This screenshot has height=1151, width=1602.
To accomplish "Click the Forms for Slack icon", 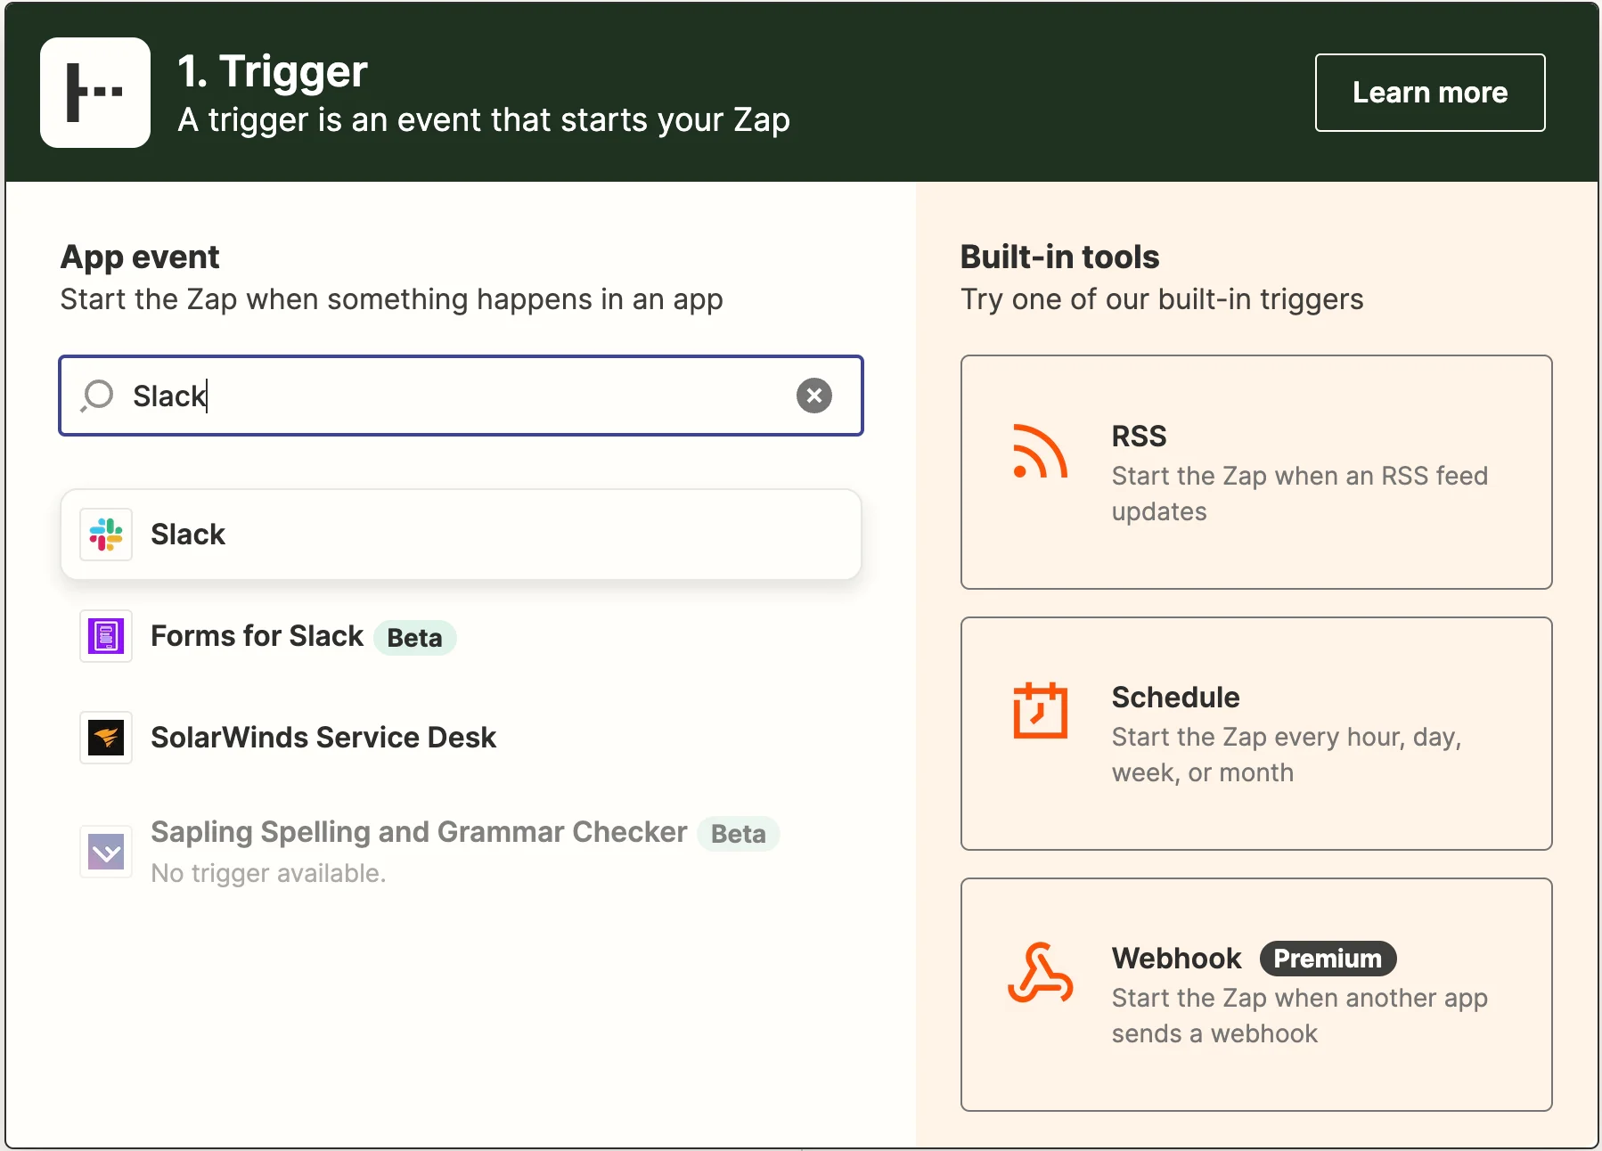I will [x=106, y=636].
